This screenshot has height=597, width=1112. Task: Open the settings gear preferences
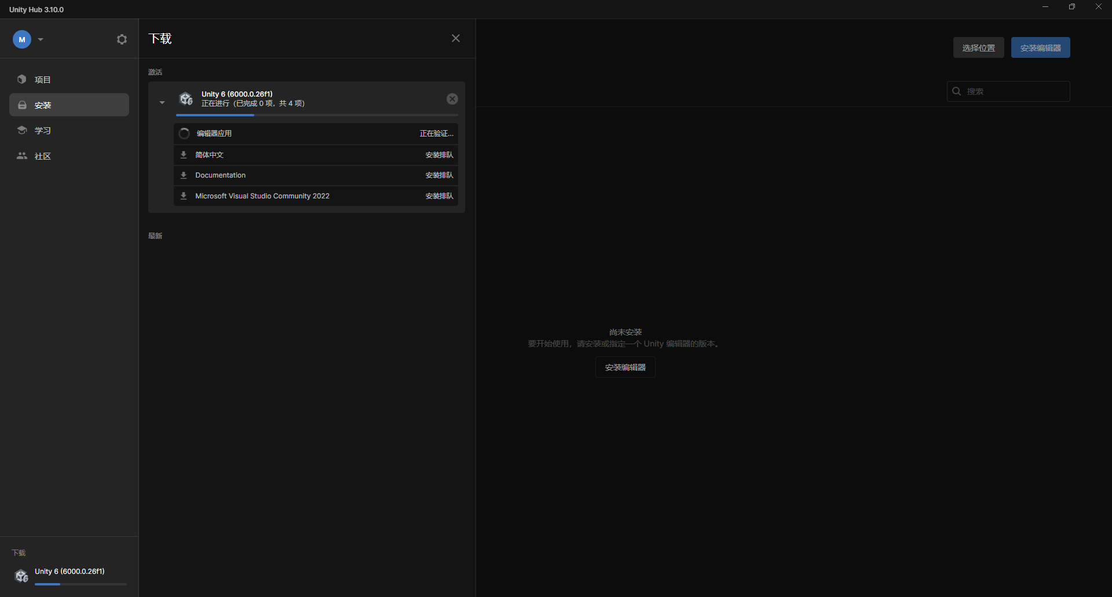122,39
